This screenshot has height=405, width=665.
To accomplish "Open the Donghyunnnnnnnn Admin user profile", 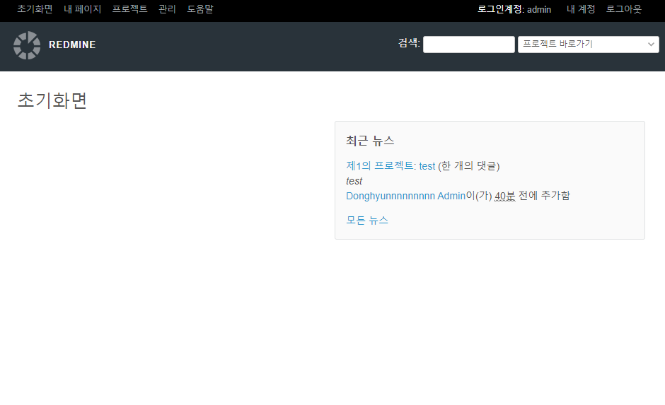I will (406, 196).
